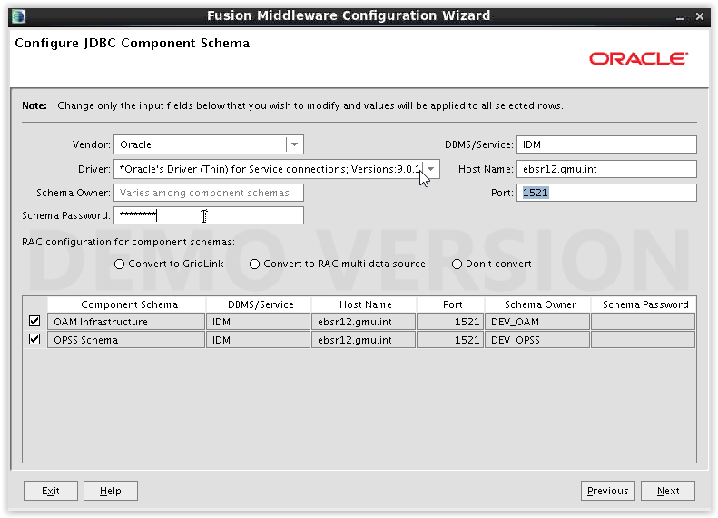Select Convert to GridLink option

point(169,264)
